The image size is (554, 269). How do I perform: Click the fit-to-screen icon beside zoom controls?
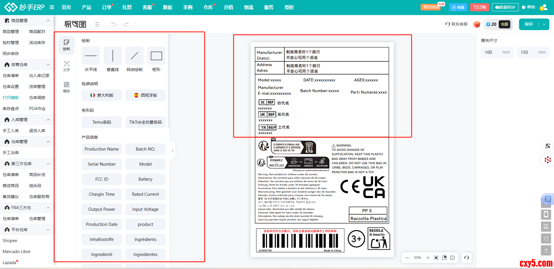(x=436, y=258)
